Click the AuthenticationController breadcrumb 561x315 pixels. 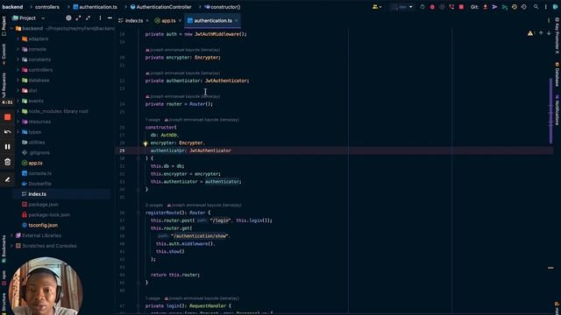click(x=161, y=7)
